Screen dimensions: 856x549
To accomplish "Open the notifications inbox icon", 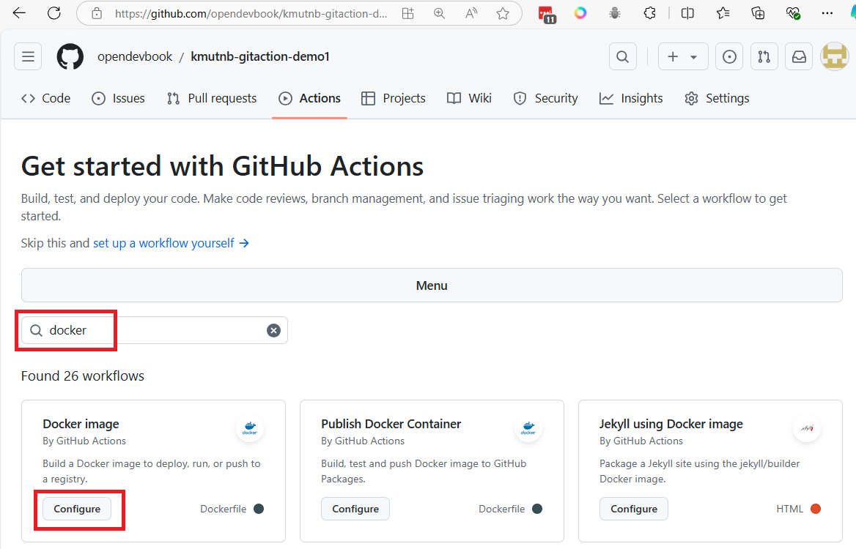I will coord(799,56).
